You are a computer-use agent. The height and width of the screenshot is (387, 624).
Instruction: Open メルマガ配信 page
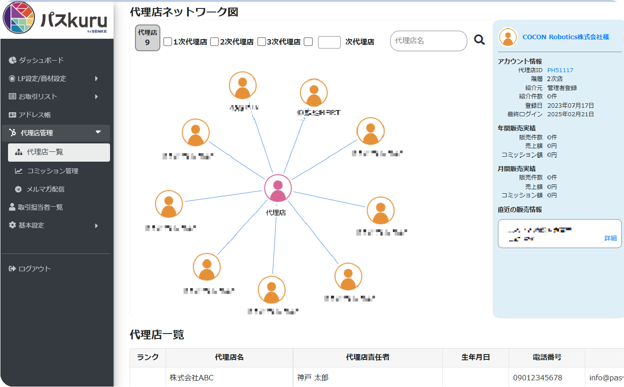pyautogui.click(x=45, y=189)
